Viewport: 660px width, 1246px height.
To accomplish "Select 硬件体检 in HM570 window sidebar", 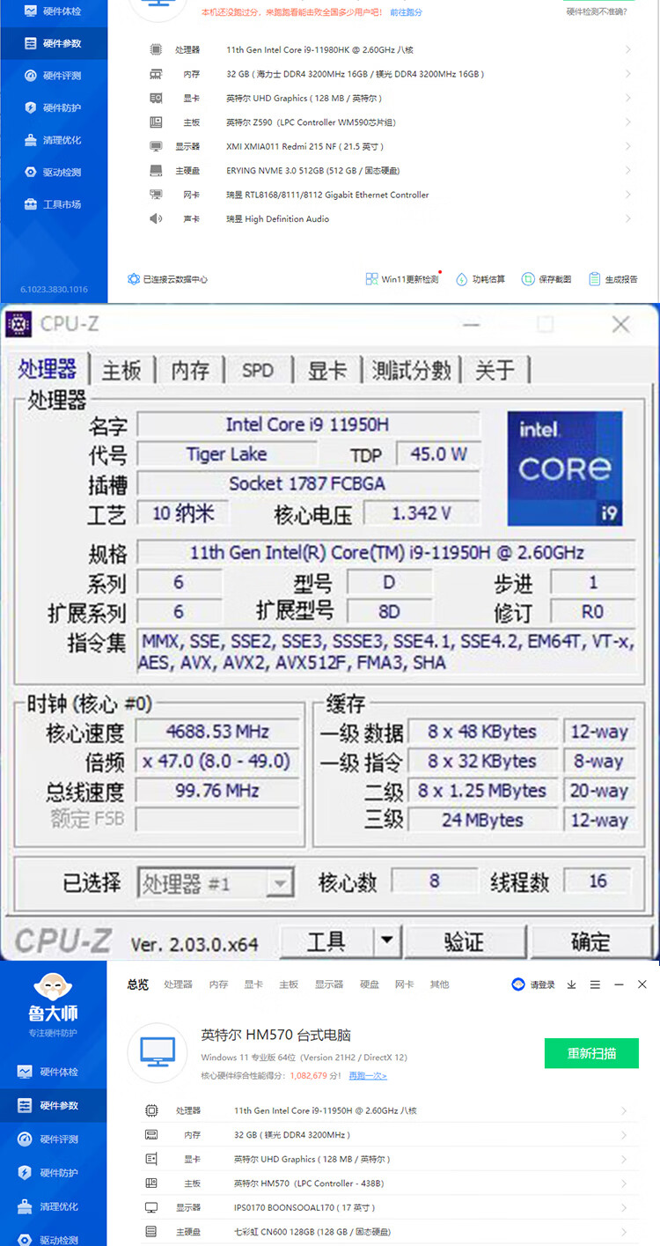I will 53,1073.
